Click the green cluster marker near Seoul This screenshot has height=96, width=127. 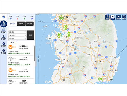pyautogui.click(x=61, y=18)
